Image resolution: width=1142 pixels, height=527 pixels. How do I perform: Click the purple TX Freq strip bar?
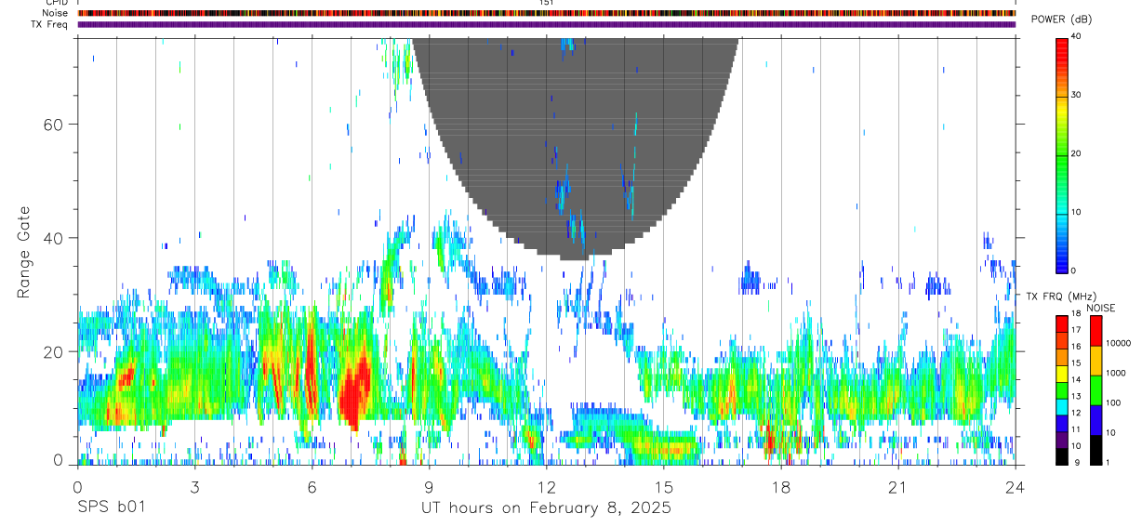pos(546,24)
